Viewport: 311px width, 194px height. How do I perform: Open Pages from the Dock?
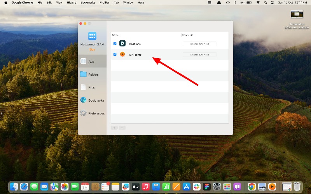click(176, 187)
